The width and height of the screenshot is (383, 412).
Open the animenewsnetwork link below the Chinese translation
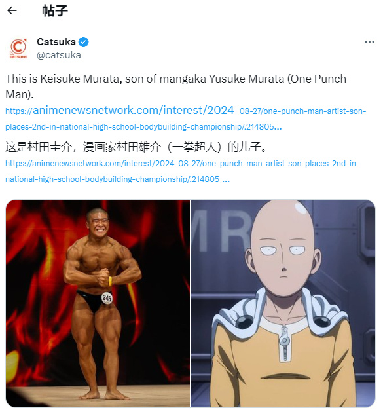182,172
